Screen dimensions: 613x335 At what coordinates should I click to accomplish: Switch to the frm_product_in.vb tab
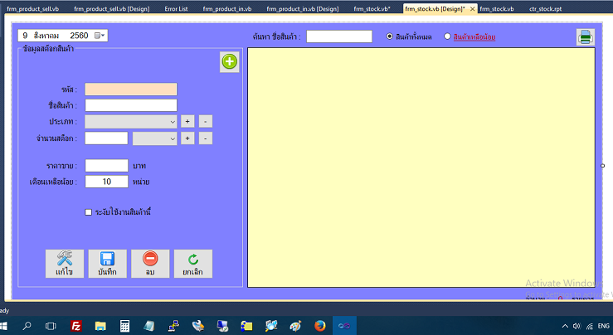tap(227, 8)
